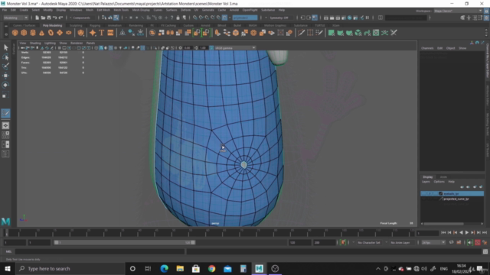The width and height of the screenshot is (490, 275).
Task: Choose the Paint selection tool
Action: pyautogui.click(x=5, y=66)
